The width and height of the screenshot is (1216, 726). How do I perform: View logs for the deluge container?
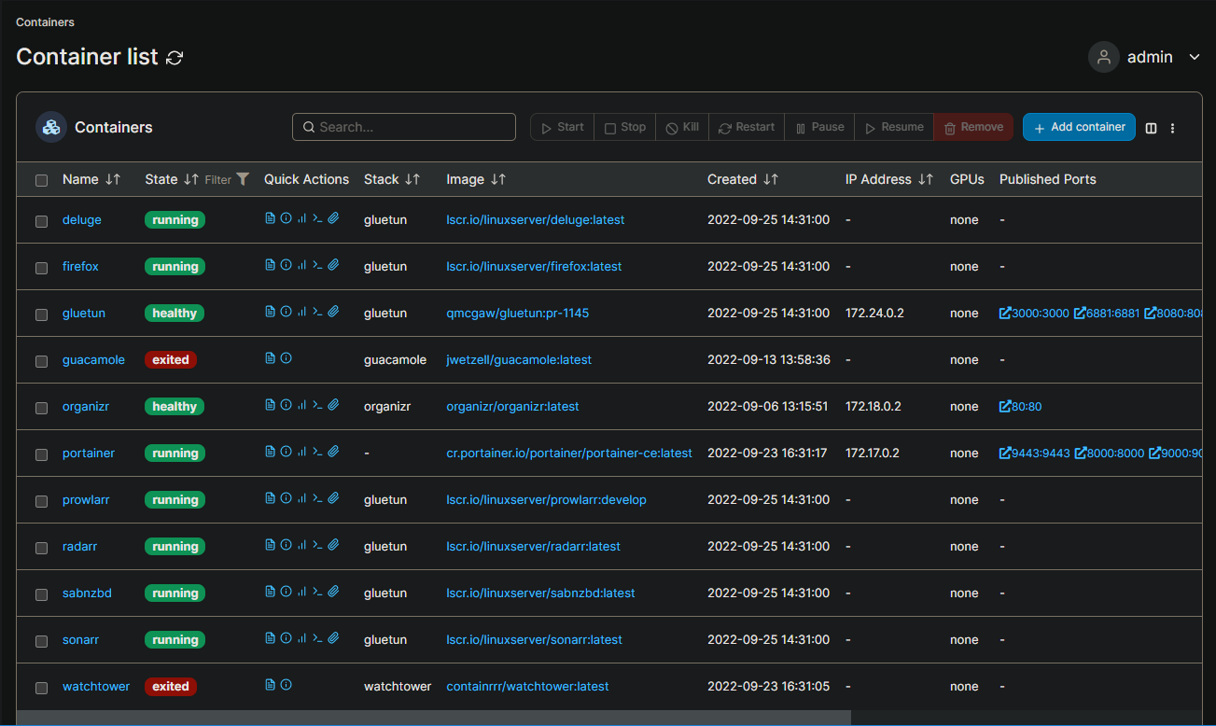(269, 217)
